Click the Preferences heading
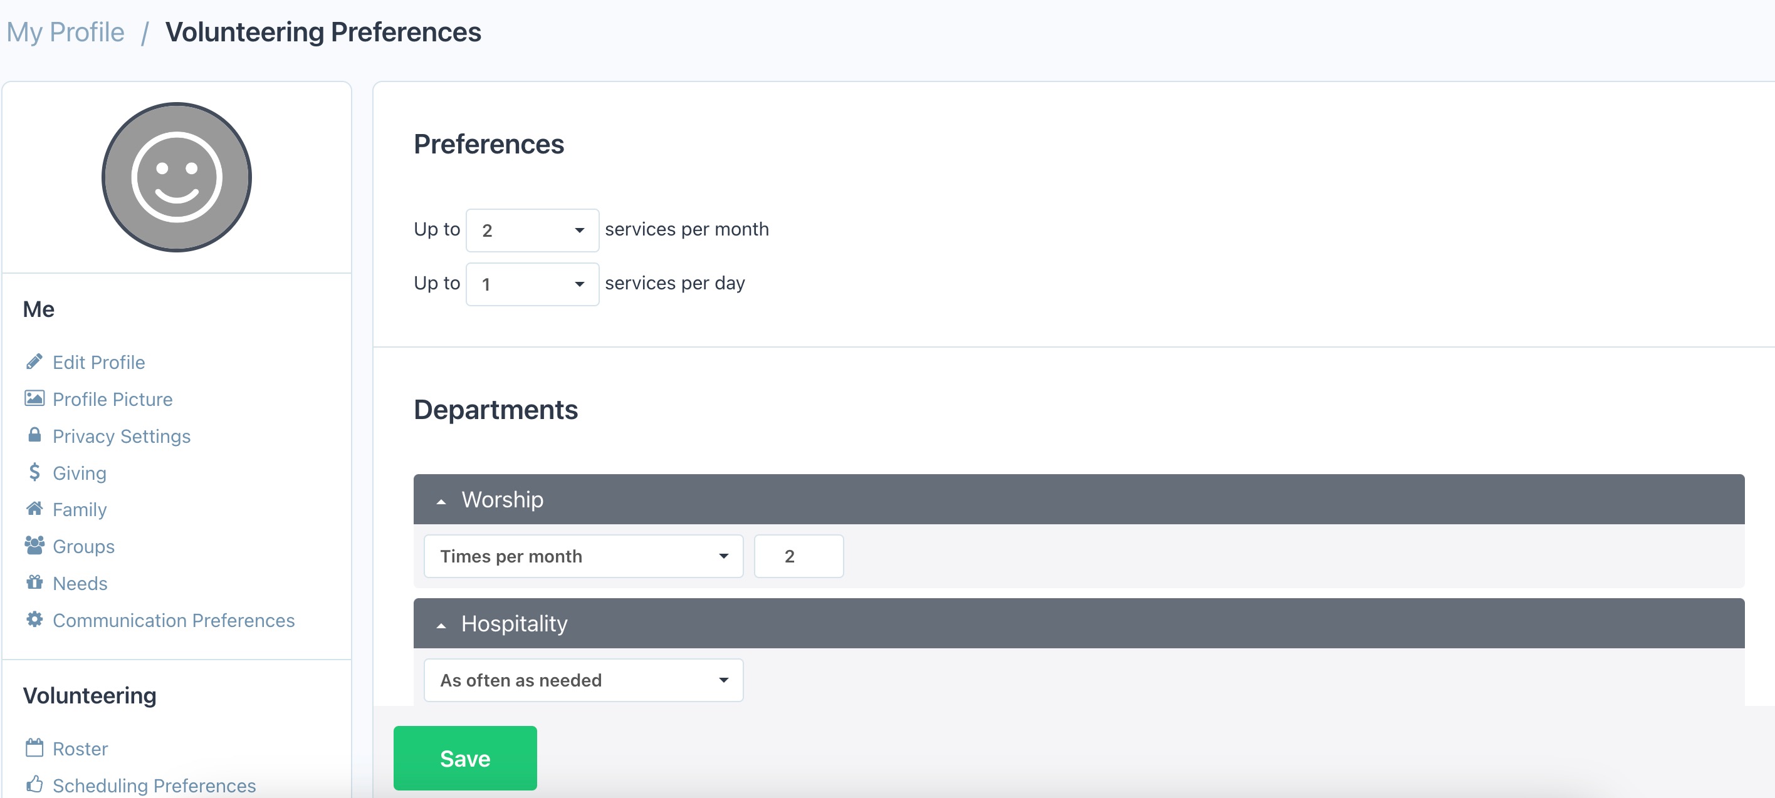This screenshot has height=798, width=1775. pos(488,144)
